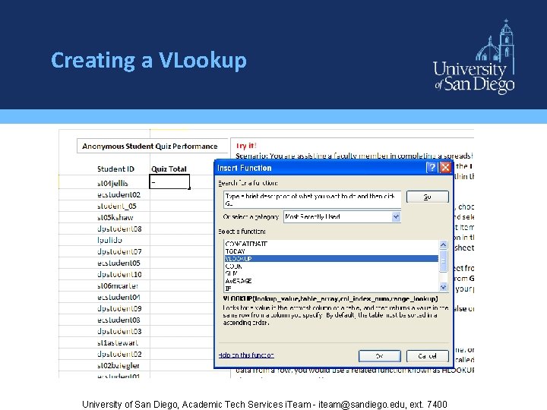Open the Most Recently Used category dropdown
Viewport: 547px width, 410px height.
pyautogui.click(x=396, y=217)
